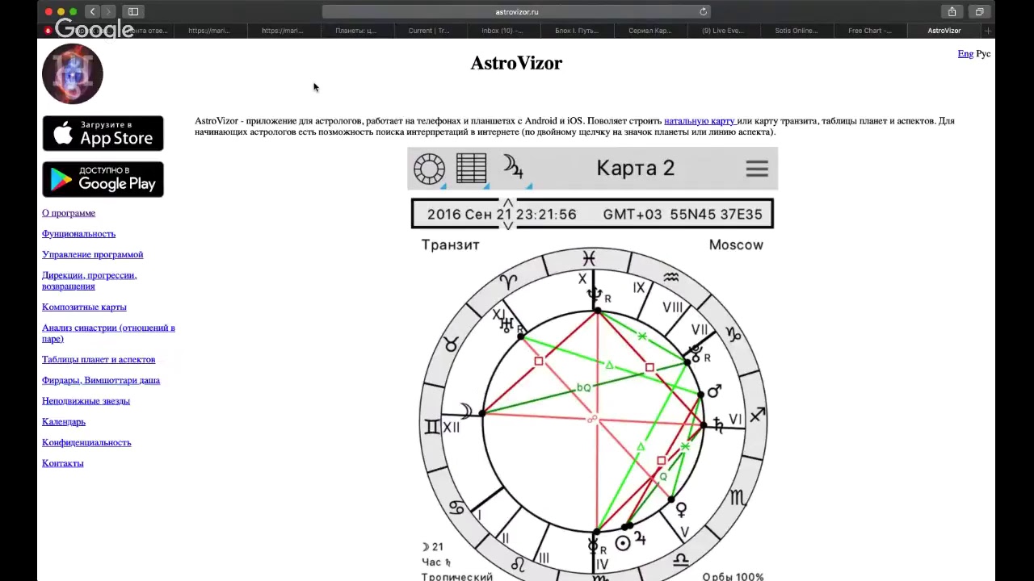Click the 55N45 37E35 coordinates
The image size is (1034, 581).
pos(716,215)
